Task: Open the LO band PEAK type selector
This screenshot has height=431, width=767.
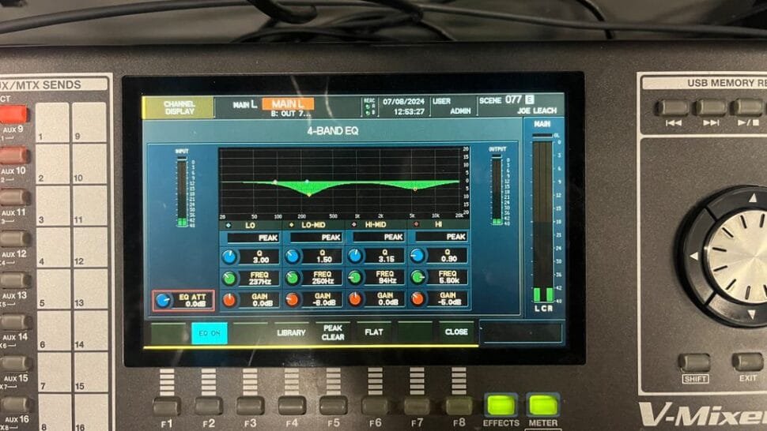Action: coord(253,237)
